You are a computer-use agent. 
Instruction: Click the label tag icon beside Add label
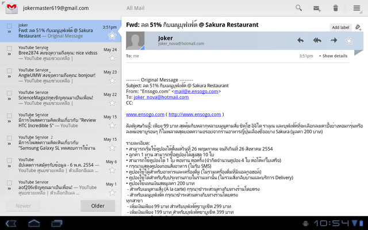click(x=358, y=27)
